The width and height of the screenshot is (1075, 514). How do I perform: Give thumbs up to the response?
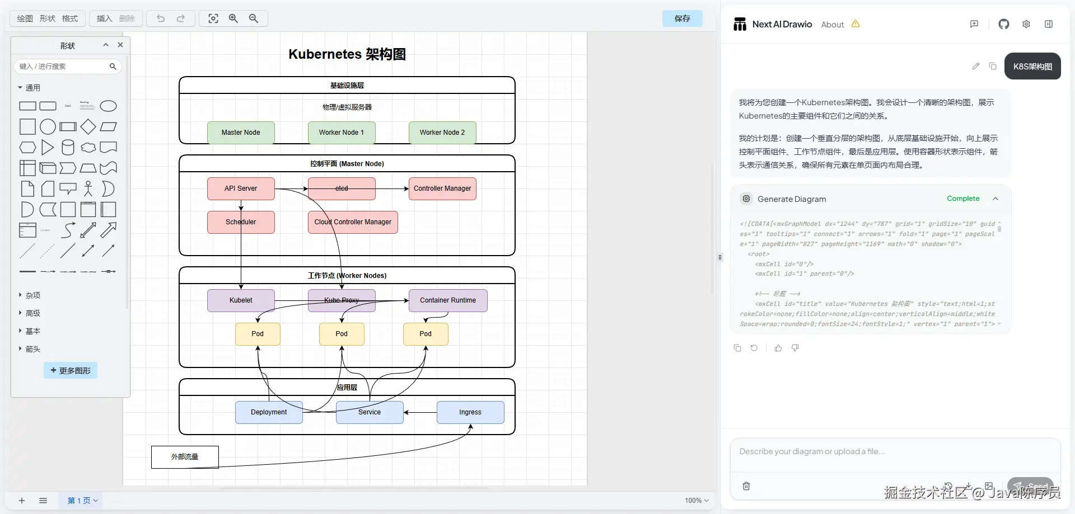pyautogui.click(x=778, y=348)
